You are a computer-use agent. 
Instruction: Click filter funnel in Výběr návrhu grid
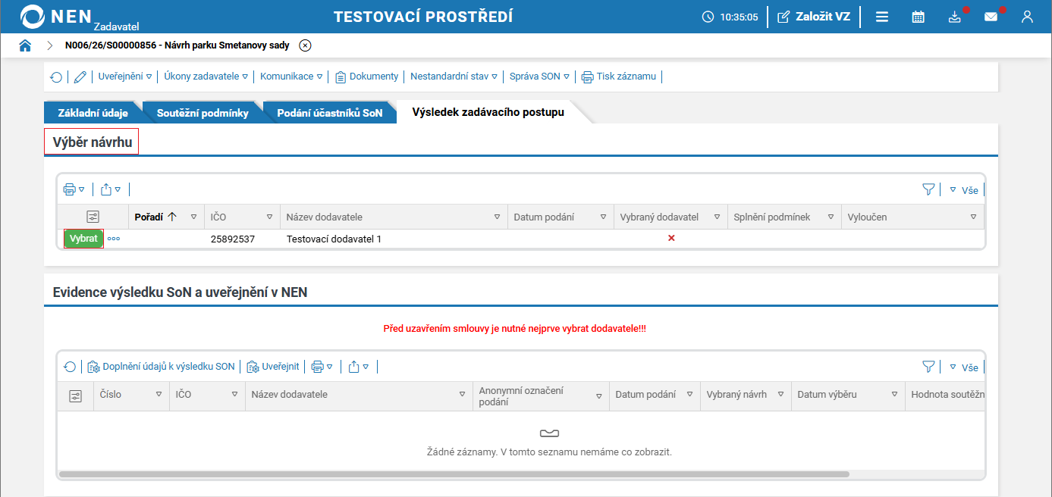(928, 189)
